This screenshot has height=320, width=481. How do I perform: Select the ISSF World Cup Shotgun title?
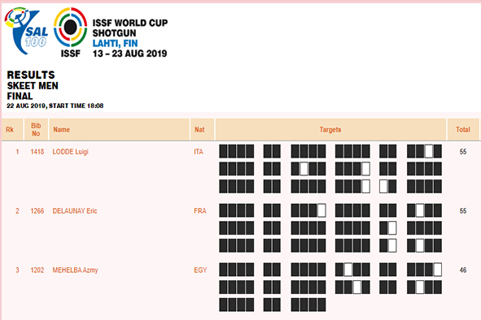pos(130,28)
